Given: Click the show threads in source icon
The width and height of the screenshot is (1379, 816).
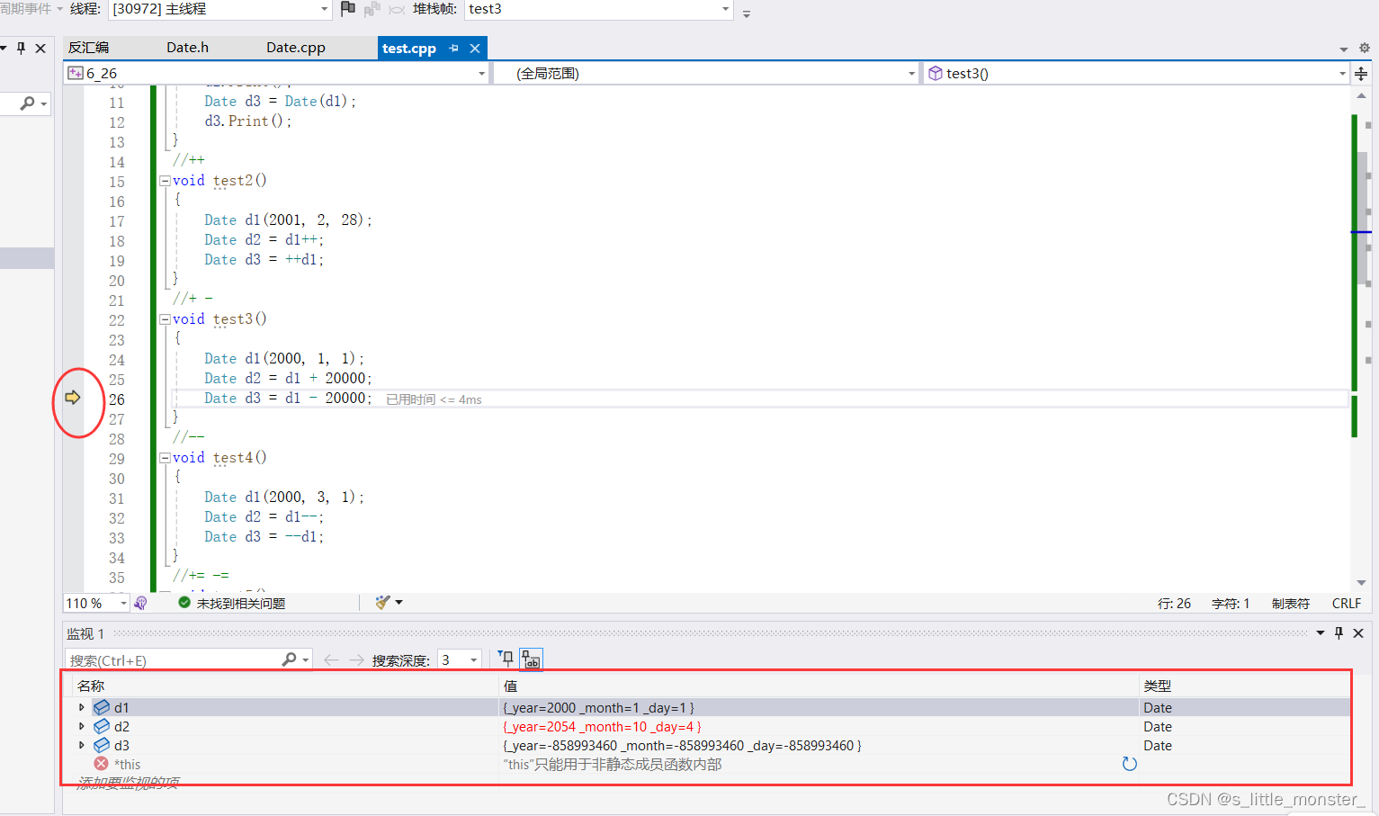Looking at the screenshot, I should 372,9.
